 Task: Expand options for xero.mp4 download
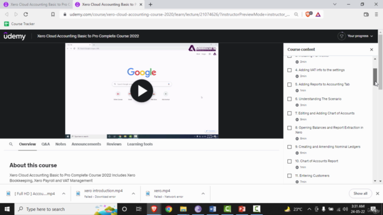pos(203,193)
